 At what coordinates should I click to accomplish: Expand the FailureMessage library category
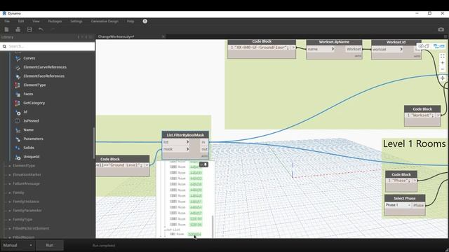pyautogui.click(x=10, y=183)
